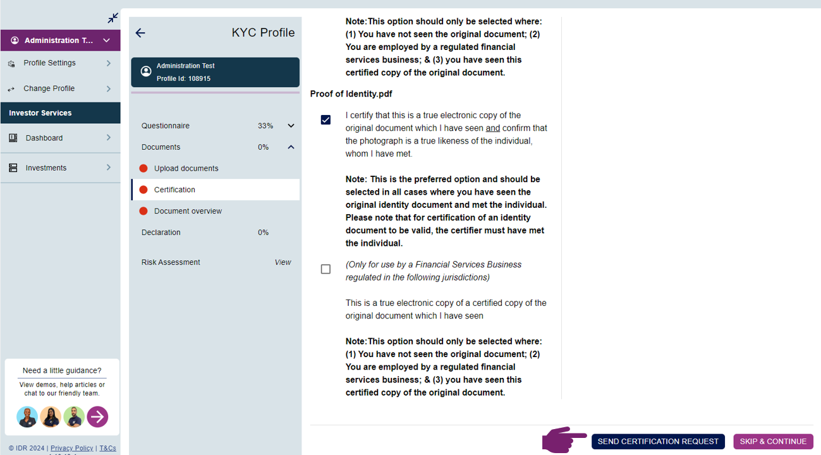
Task: Click the collapse sidebar arrows icon
Action: (113, 18)
